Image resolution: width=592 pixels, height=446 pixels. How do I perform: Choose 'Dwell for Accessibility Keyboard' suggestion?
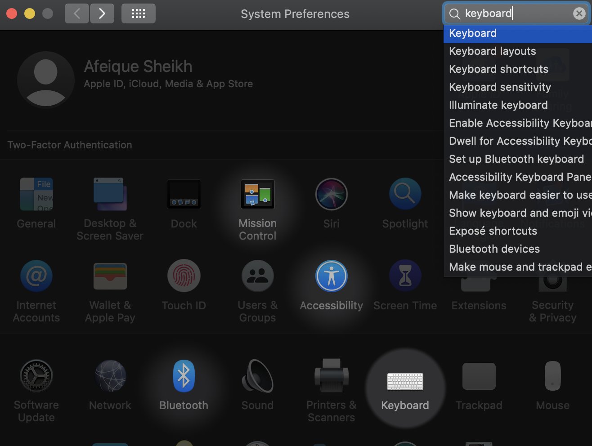pos(518,141)
